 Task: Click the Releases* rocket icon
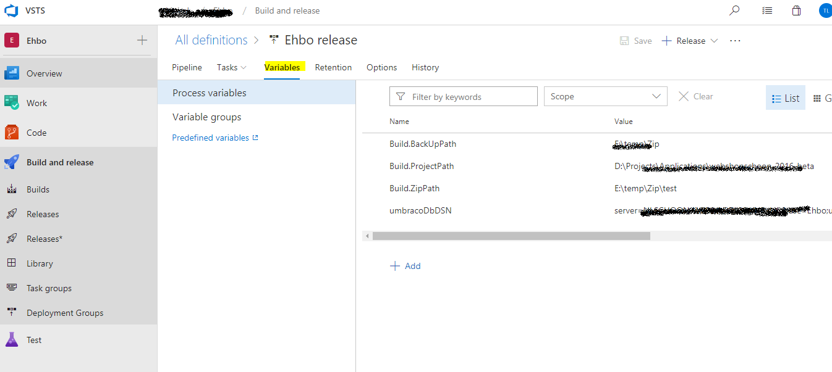pyautogui.click(x=12, y=239)
